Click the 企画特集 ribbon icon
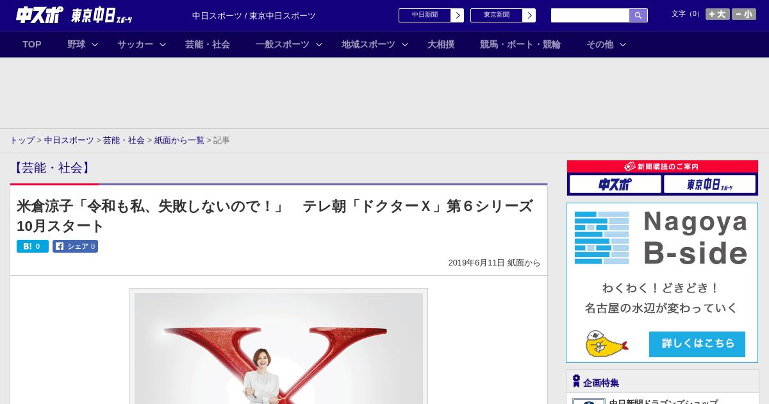 pos(576,381)
